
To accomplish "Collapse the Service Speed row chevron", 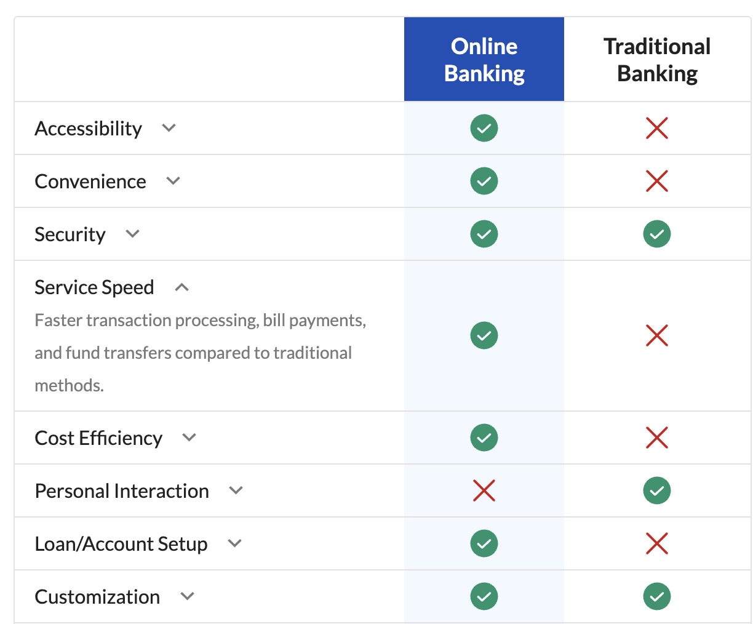I will 181,287.
